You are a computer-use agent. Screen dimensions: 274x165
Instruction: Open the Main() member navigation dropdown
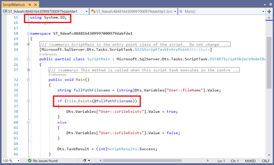click(222, 11)
